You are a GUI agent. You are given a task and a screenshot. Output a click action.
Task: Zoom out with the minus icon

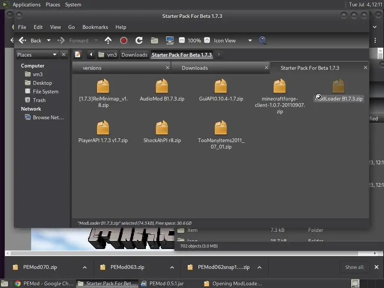pyautogui.click(x=182, y=40)
